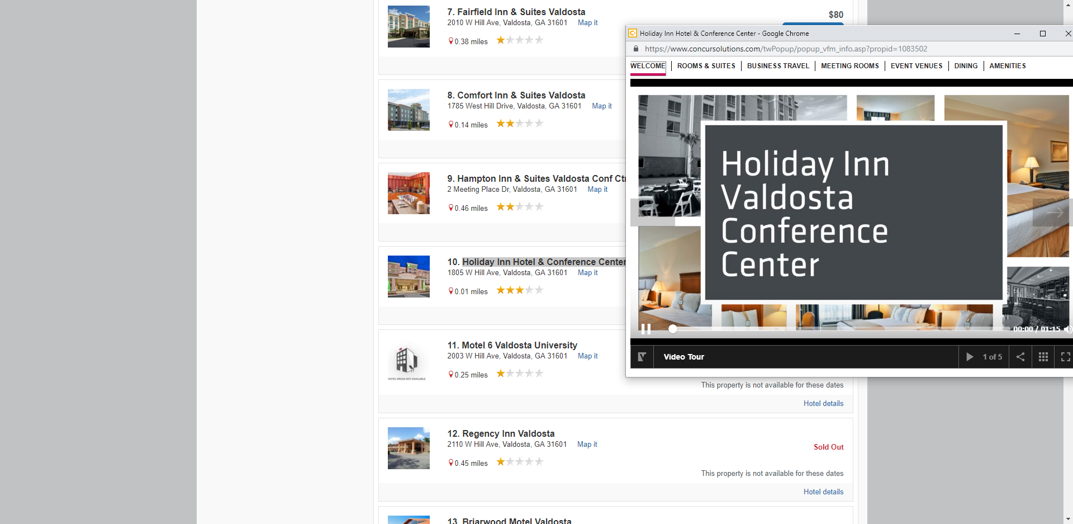Screen dimensions: 1073x524
Task: Pause the Holiday Inn video tour
Action: point(645,329)
